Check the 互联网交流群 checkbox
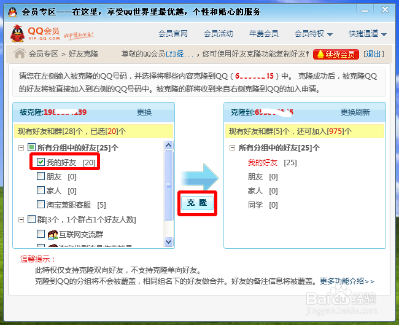 (x=41, y=233)
